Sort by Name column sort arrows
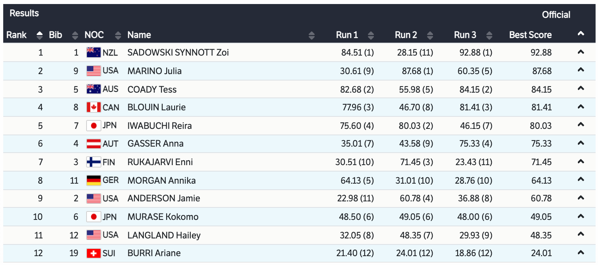The image size is (598, 265). point(311,35)
